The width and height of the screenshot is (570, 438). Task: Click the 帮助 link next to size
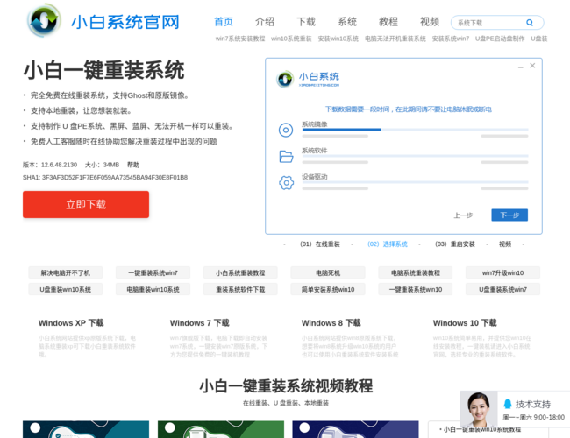tap(133, 165)
